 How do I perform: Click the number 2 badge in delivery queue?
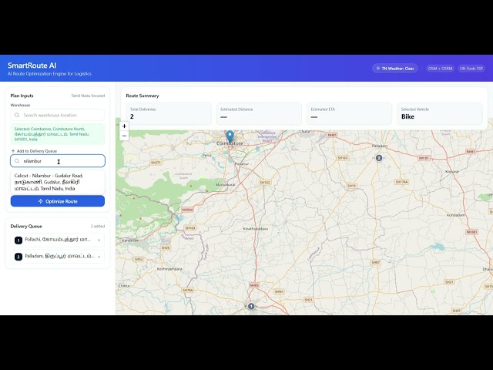coord(18,257)
